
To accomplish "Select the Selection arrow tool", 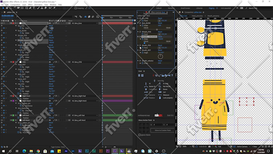I will (3, 8).
